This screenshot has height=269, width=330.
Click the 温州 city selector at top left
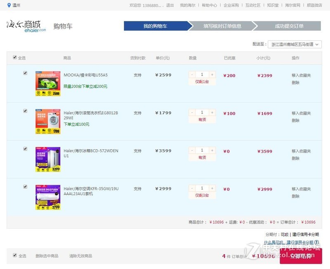click(16, 5)
